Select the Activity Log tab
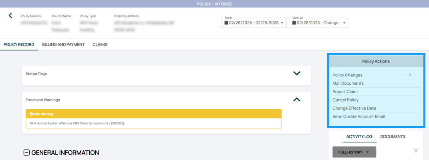429x160 pixels. pos(359,136)
